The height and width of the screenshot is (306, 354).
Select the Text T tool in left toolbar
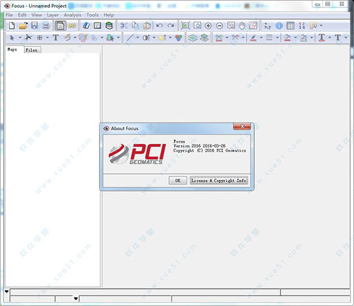point(56,37)
